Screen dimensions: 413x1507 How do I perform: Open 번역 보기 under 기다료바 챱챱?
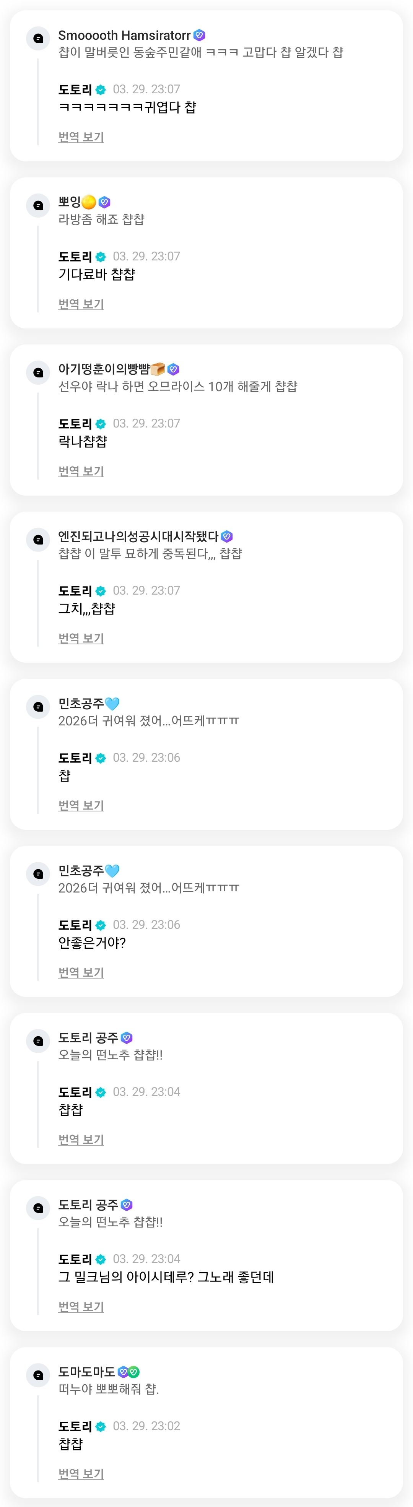click(x=81, y=304)
